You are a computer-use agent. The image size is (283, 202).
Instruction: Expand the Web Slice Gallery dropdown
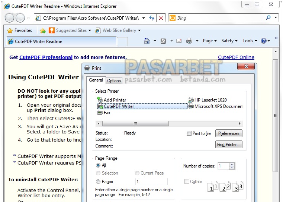click(x=139, y=30)
